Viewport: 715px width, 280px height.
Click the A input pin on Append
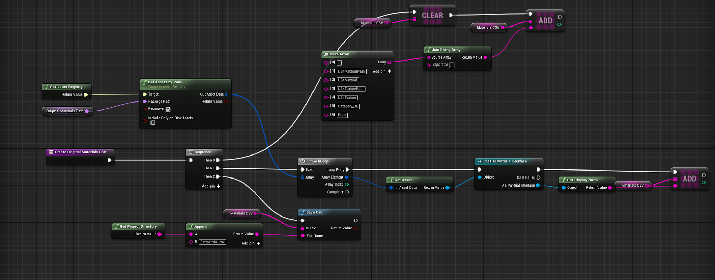(191, 234)
